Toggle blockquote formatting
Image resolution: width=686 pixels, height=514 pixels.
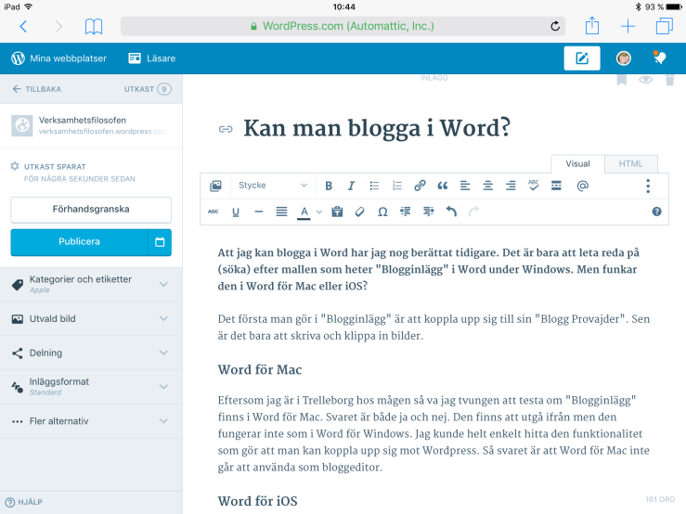[x=442, y=186]
